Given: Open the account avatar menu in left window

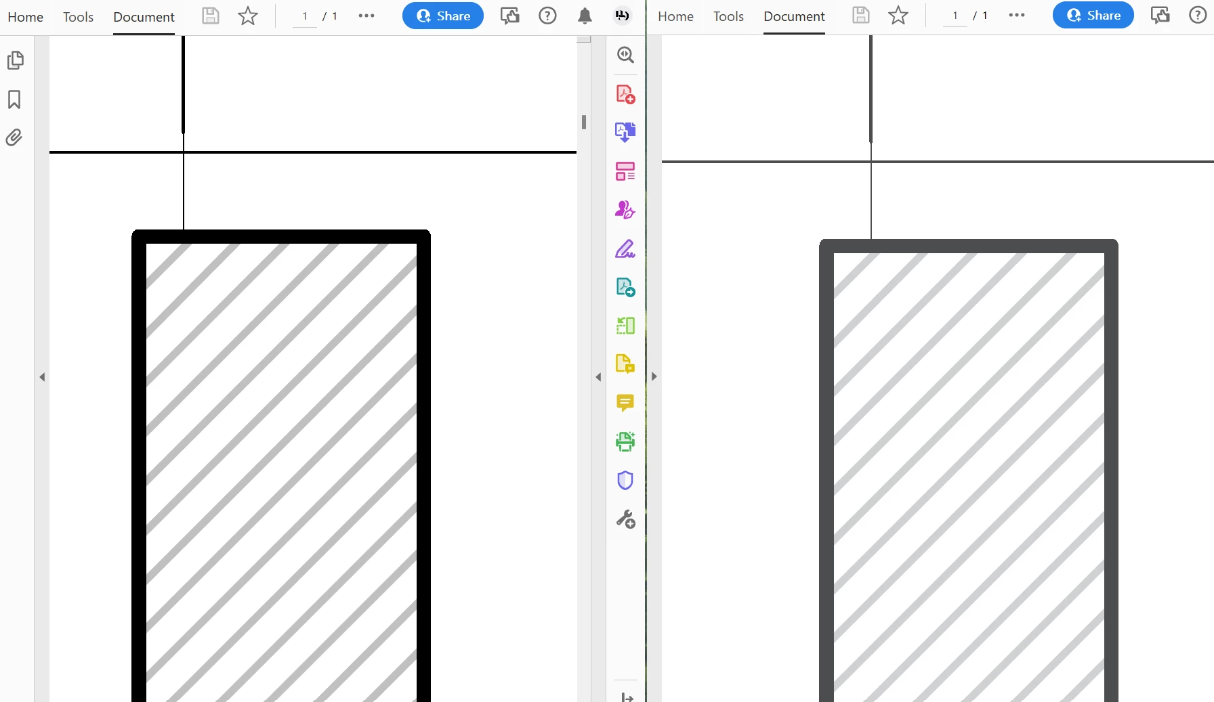Looking at the screenshot, I should click(622, 16).
